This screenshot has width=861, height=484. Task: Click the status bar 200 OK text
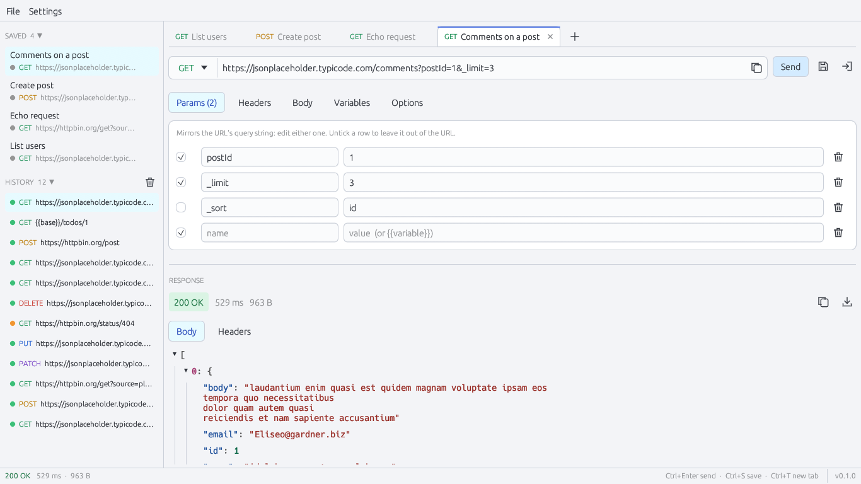pos(18,476)
